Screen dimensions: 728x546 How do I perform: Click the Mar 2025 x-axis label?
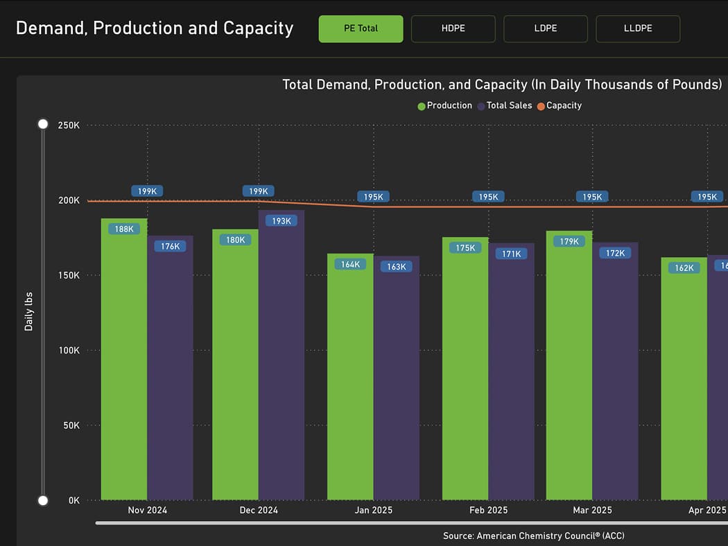coord(592,510)
